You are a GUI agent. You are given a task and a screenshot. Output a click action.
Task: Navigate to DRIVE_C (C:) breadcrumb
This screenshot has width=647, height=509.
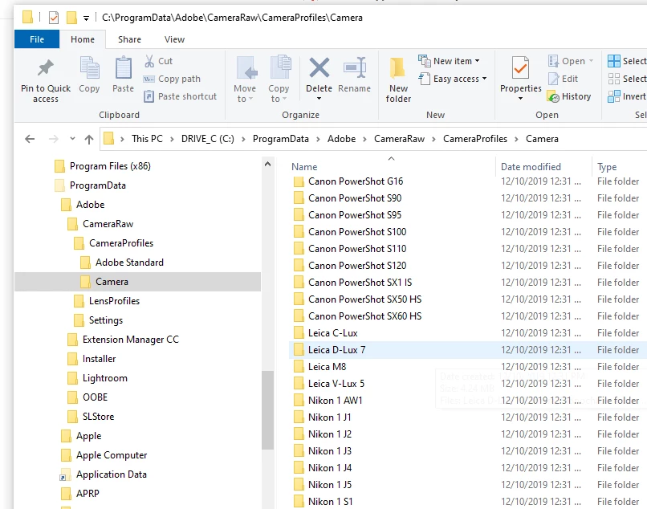208,139
